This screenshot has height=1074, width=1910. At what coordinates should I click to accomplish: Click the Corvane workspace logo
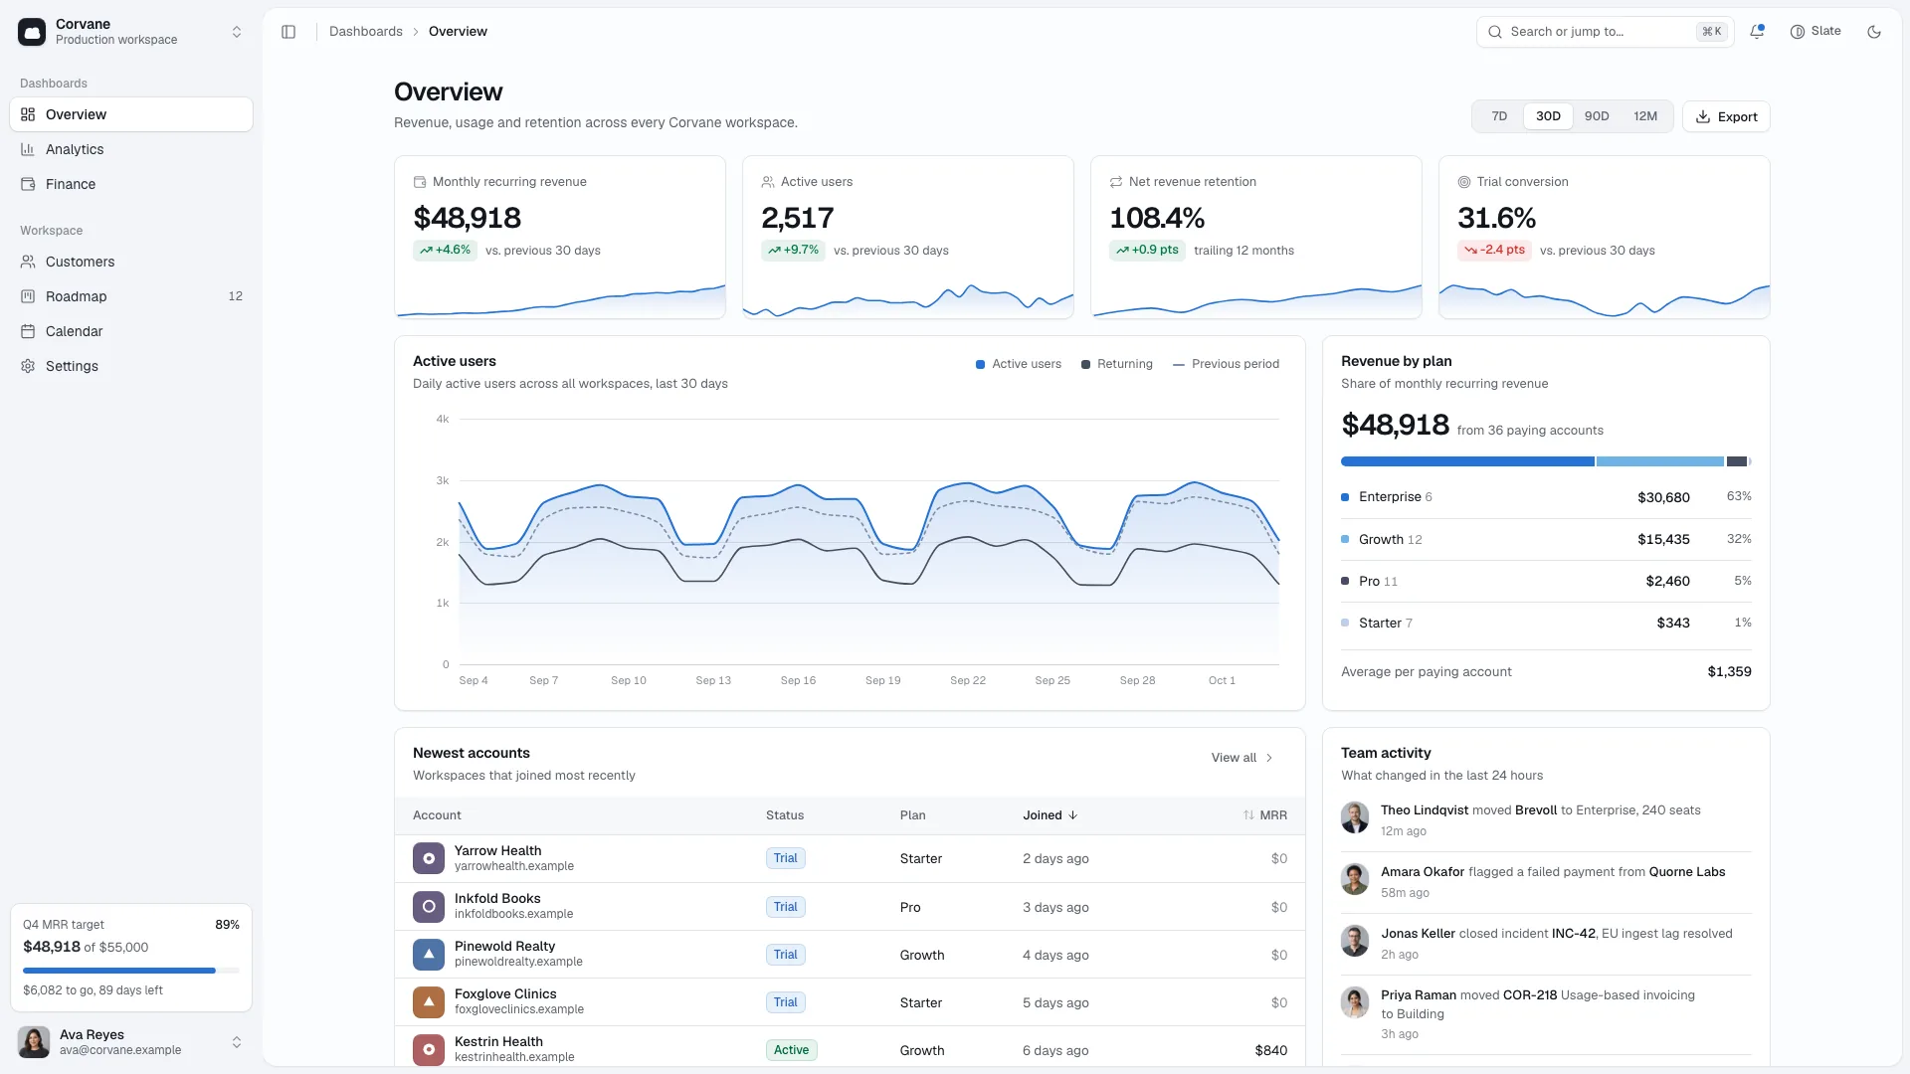coord(32,32)
